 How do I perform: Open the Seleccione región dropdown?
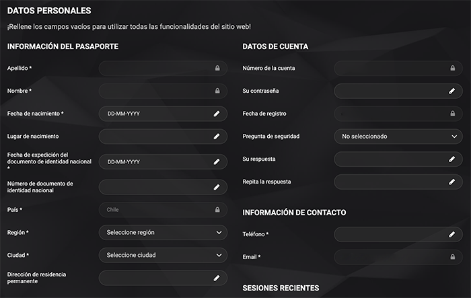[163, 233]
